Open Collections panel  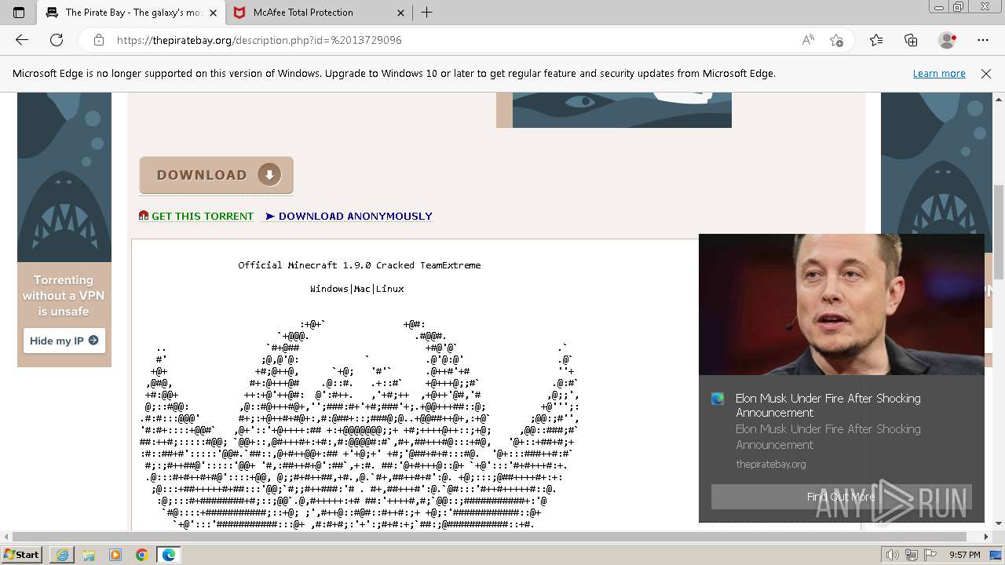click(x=911, y=40)
